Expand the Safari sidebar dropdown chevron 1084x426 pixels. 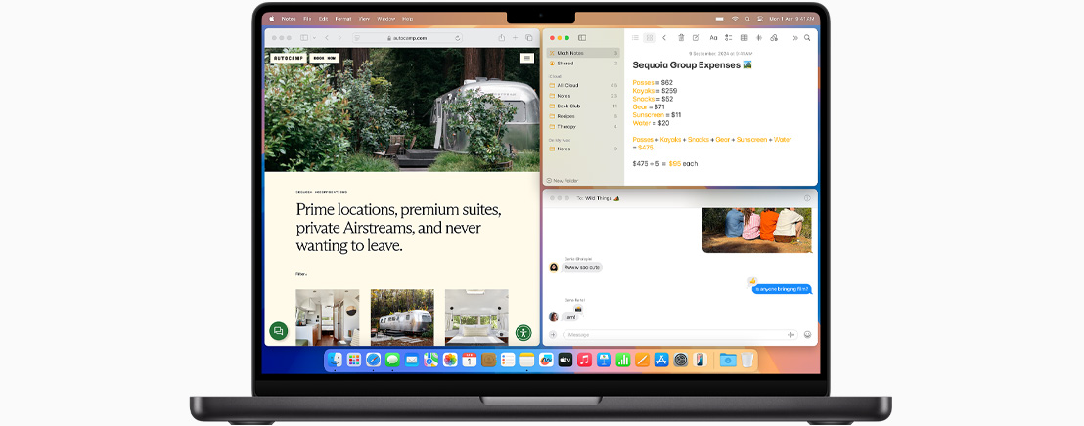coord(315,38)
